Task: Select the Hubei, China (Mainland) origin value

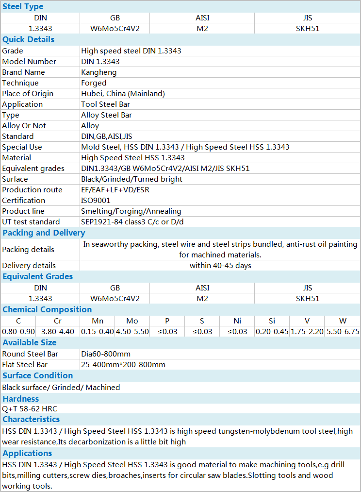Action: 123,94
